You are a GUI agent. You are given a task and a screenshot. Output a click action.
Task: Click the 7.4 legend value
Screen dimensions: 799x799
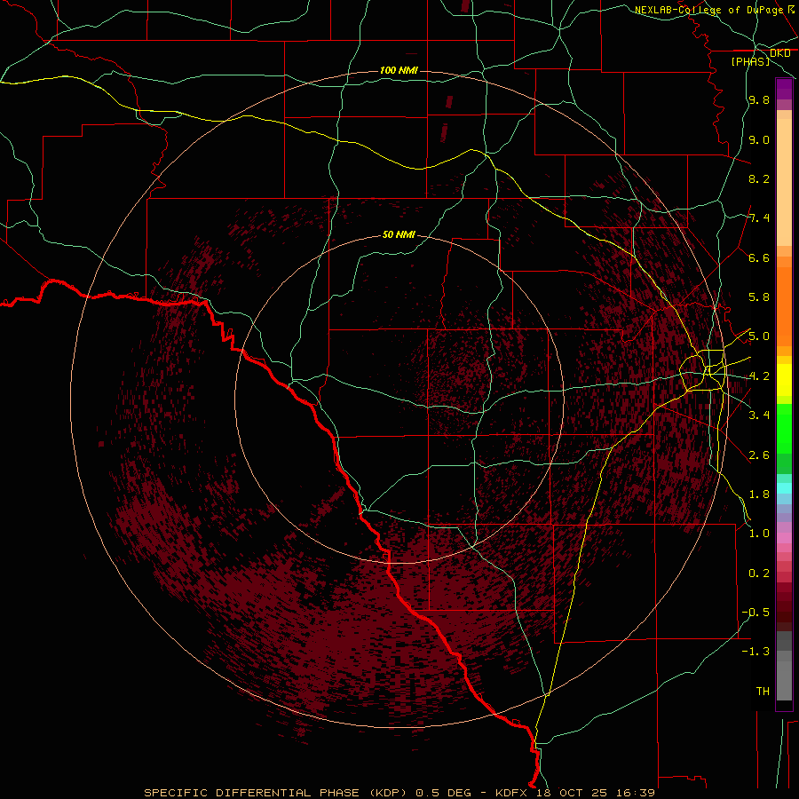759,218
